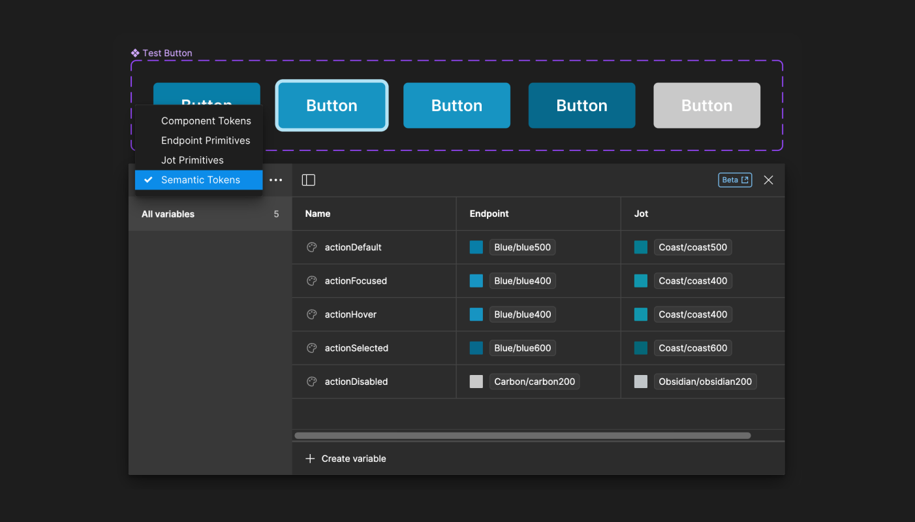
Task: Click the partially hidden first Button variant
Action: [x=207, y=93]
